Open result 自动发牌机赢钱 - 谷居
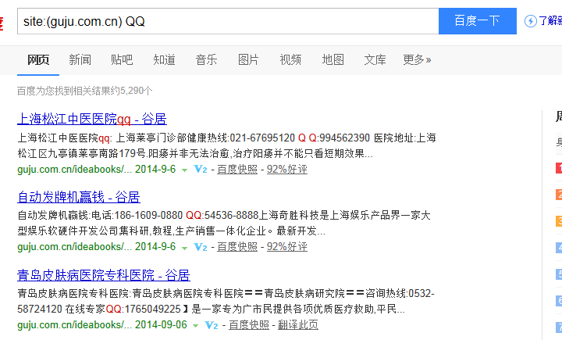This screenshot has height=340, width=562. pyautogui.click(x=79, y=197)
